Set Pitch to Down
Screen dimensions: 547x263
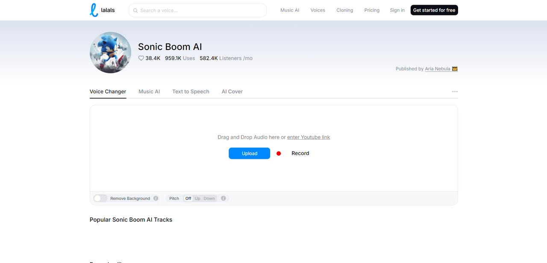coord(209,198)
